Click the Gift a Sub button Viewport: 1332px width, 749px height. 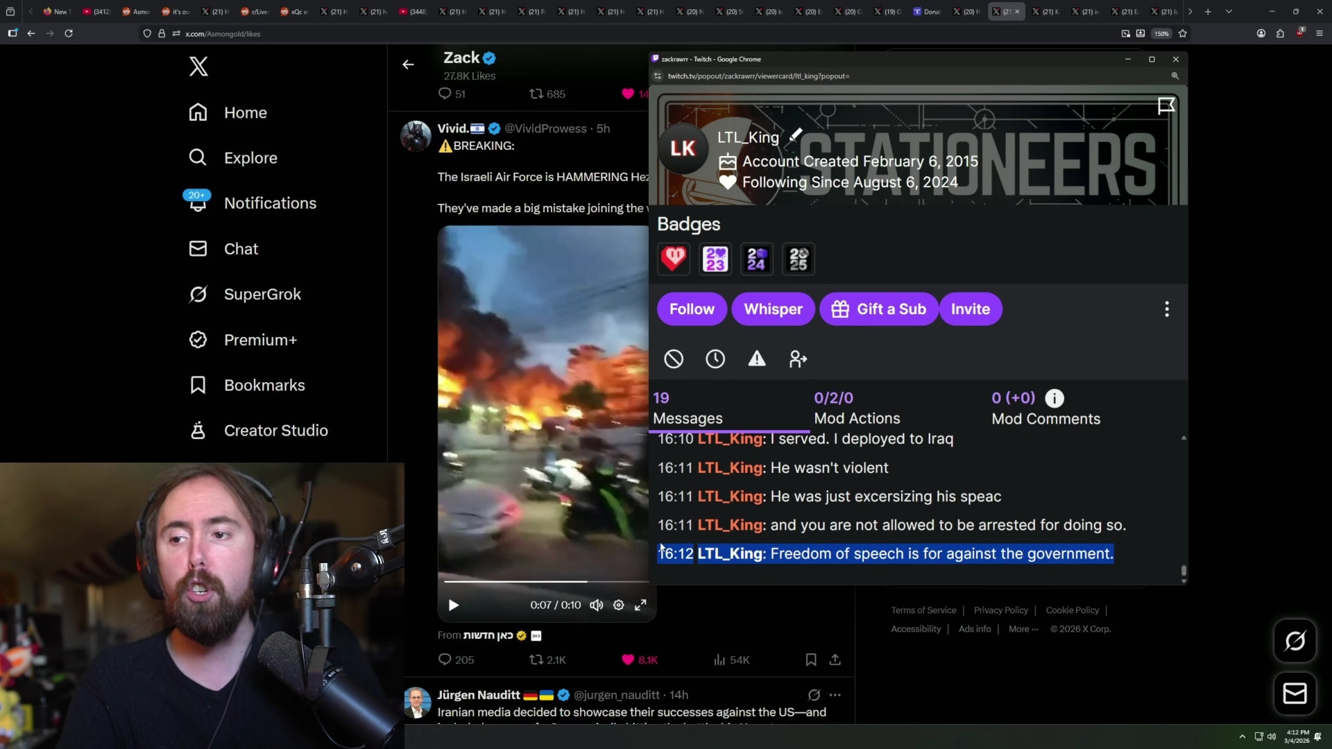pyautogui.click(x=878, y=309)
